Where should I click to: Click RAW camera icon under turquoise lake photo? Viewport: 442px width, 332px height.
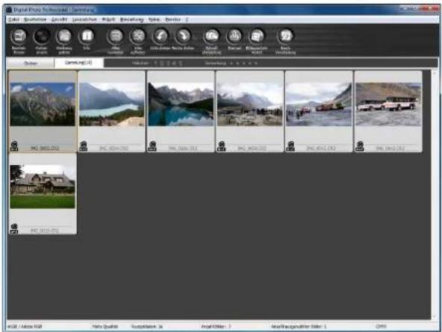click(x=83, y=146)
